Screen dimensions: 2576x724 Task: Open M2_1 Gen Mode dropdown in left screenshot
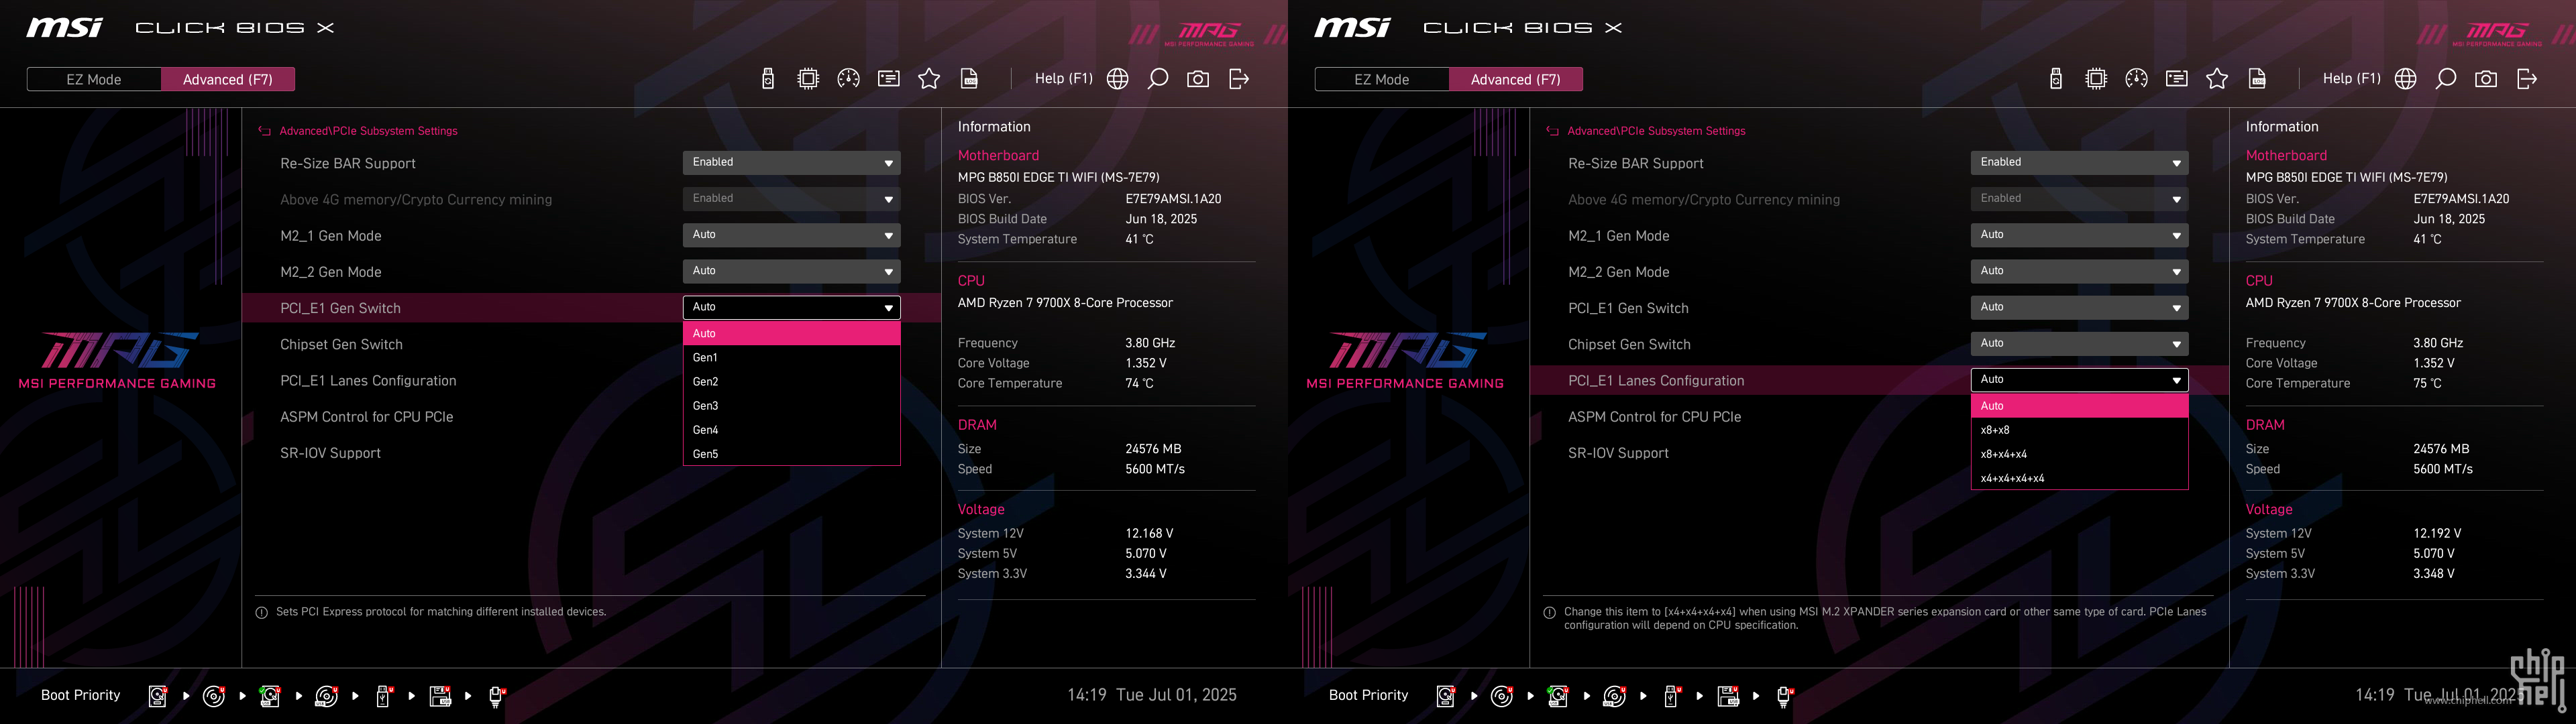point(791,235)
